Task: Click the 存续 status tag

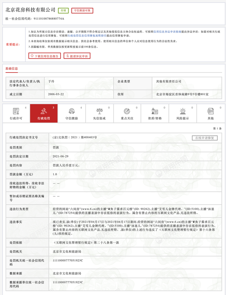Action: pos(63,11)
